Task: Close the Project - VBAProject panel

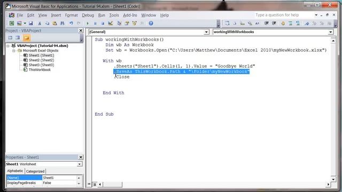Action: pyautogui.click(x=81, y=31)
